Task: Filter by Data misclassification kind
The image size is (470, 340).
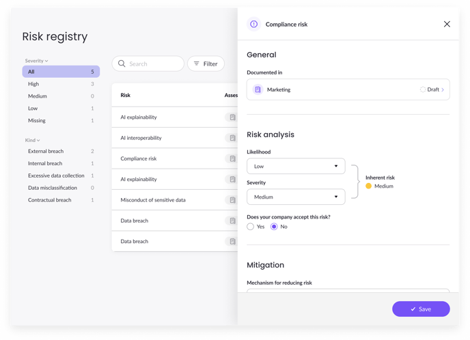Action: 61,188
